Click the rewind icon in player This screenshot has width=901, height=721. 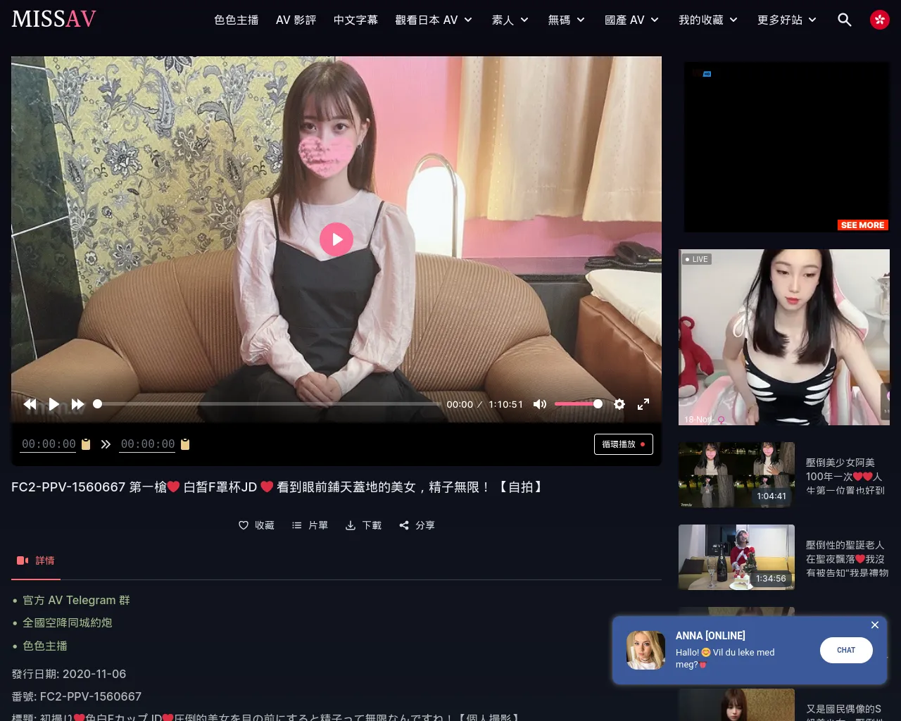pyautogui.click(x=30, y=404)
